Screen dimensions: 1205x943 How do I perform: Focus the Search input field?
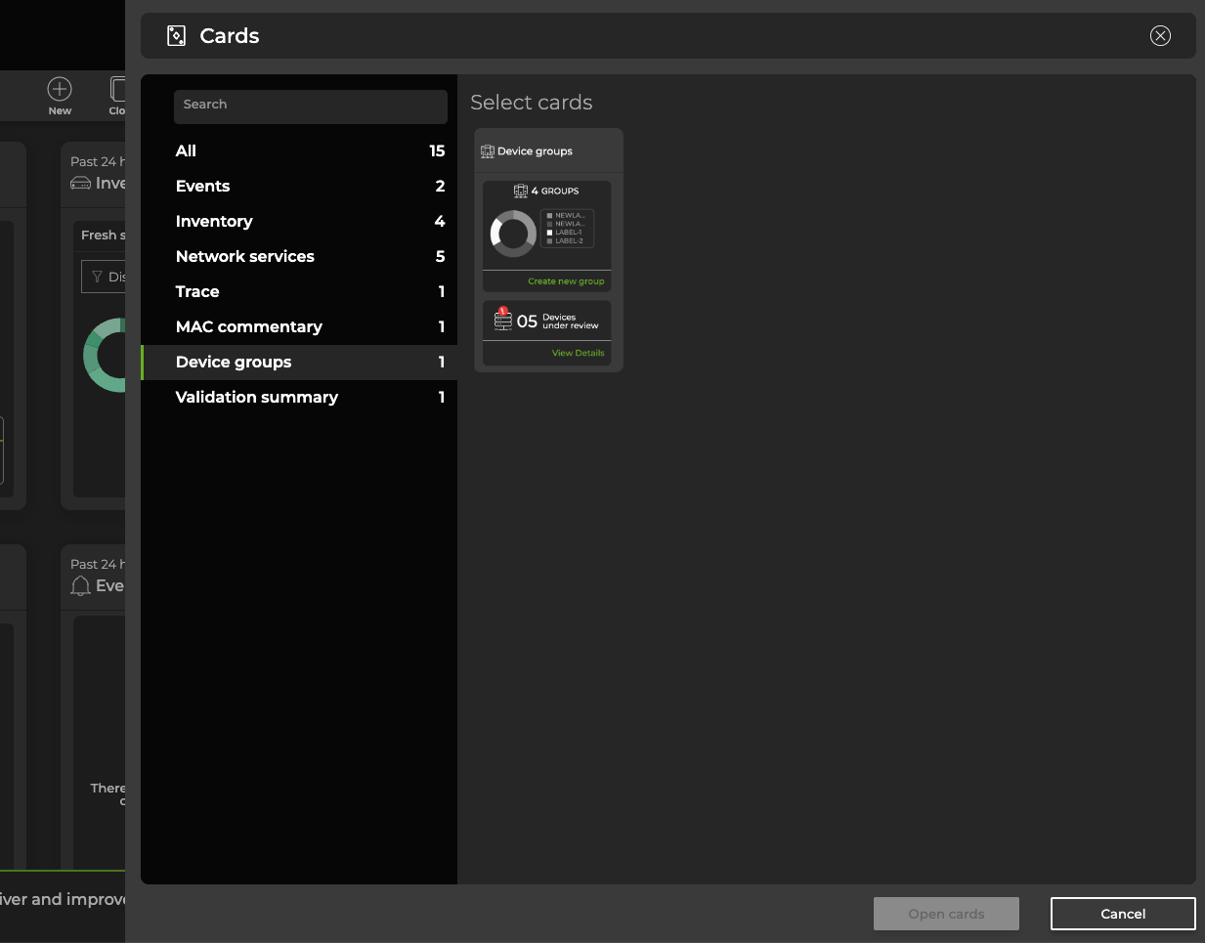pos(310,106)
